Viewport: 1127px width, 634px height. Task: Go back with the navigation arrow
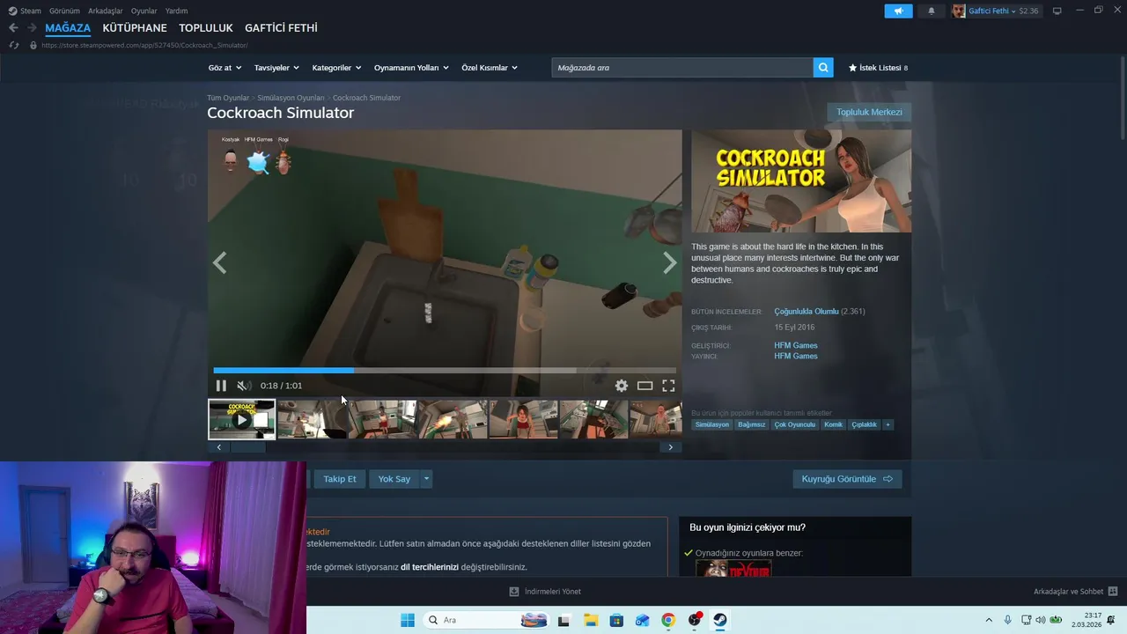[13, 28]
